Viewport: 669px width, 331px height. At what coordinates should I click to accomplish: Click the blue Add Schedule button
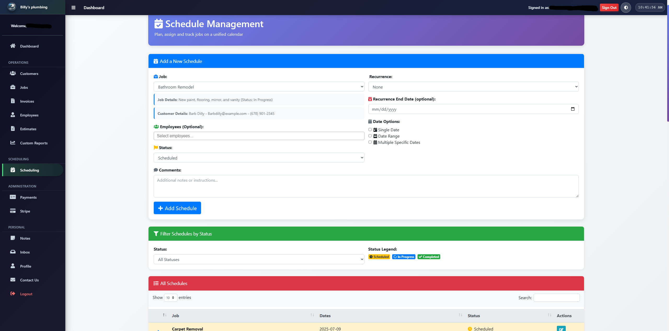[x=177, y=208]
